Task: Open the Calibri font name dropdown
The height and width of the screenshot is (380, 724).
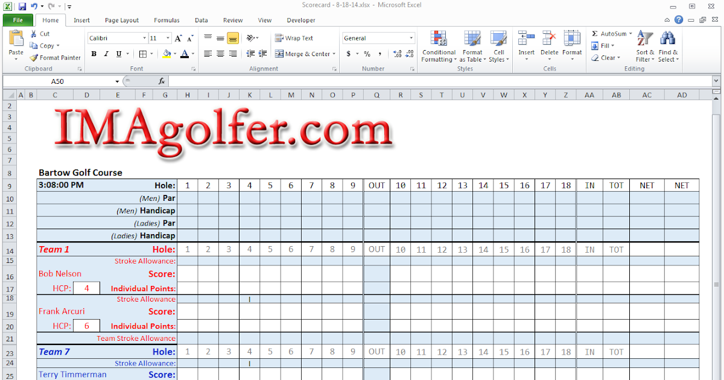Action: coord(144,38)
